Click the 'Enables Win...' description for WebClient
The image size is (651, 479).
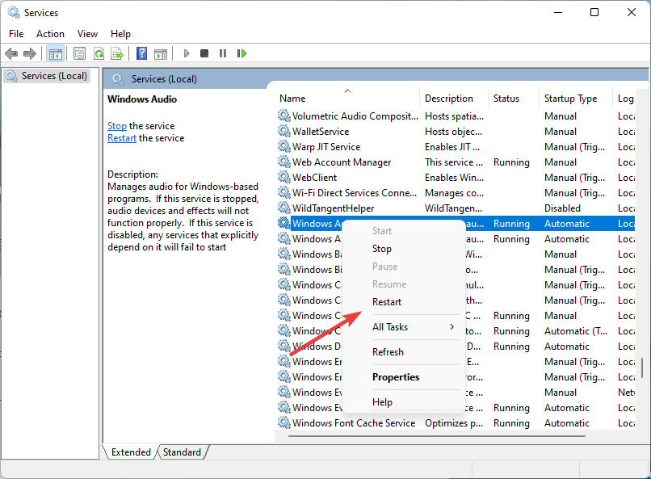coord(454,178)
